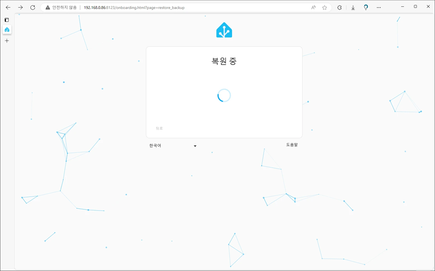Go forward using browser forward arrow

tap(20, 8)
